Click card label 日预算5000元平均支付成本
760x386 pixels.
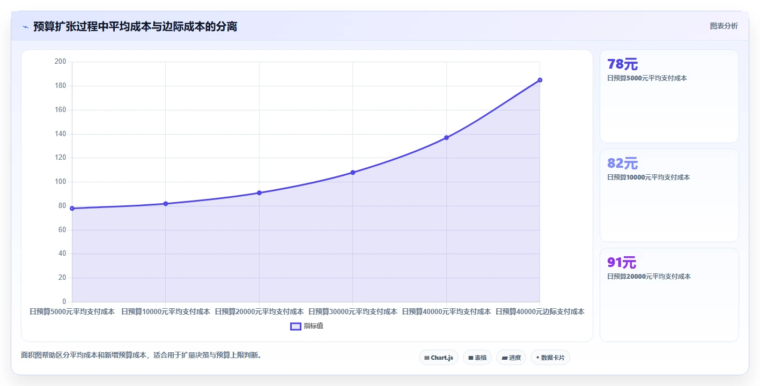[647, 78]
